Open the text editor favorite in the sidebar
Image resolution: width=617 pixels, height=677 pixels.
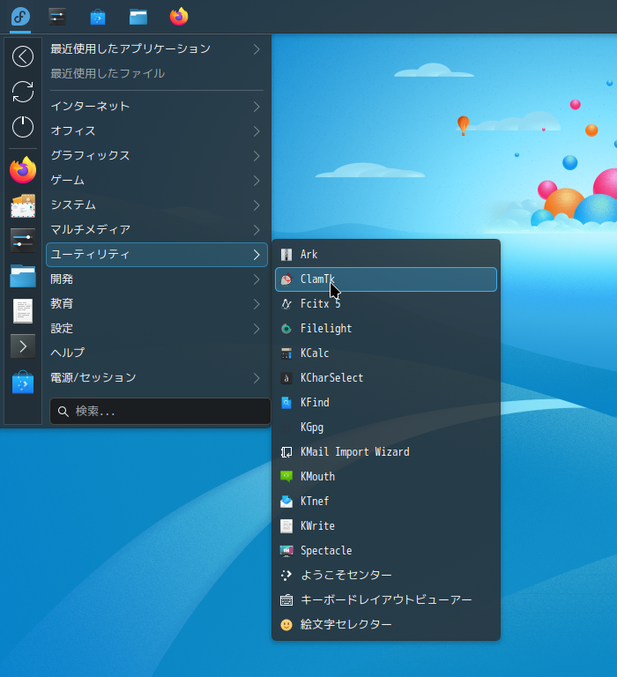tap(23, 311)
